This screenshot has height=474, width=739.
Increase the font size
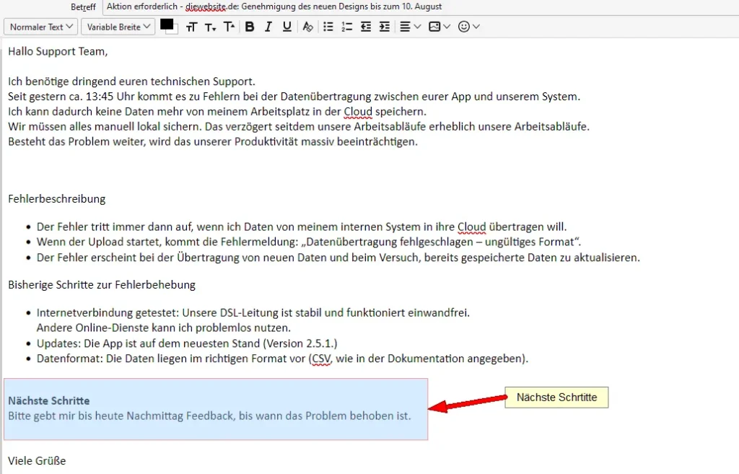click(x=191, y=27)
